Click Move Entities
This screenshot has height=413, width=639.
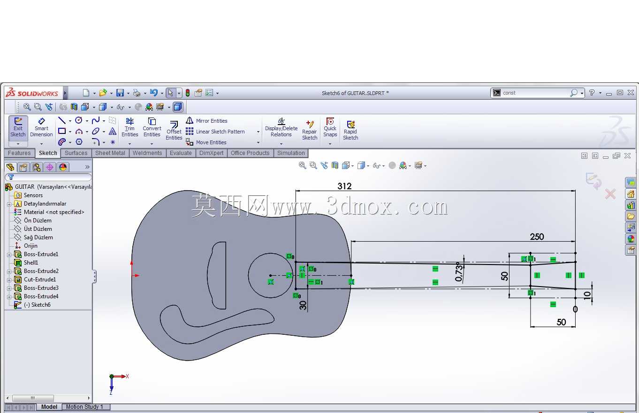pos(206,142)
